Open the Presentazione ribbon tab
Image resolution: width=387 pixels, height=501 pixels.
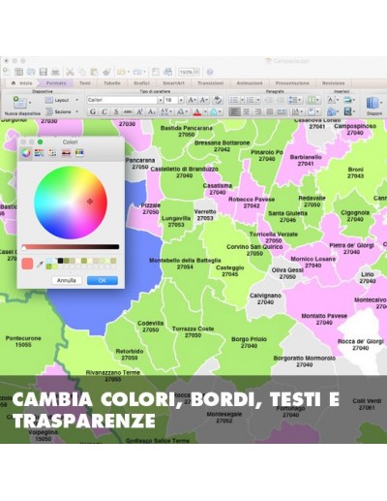click(x=292, y=83)
